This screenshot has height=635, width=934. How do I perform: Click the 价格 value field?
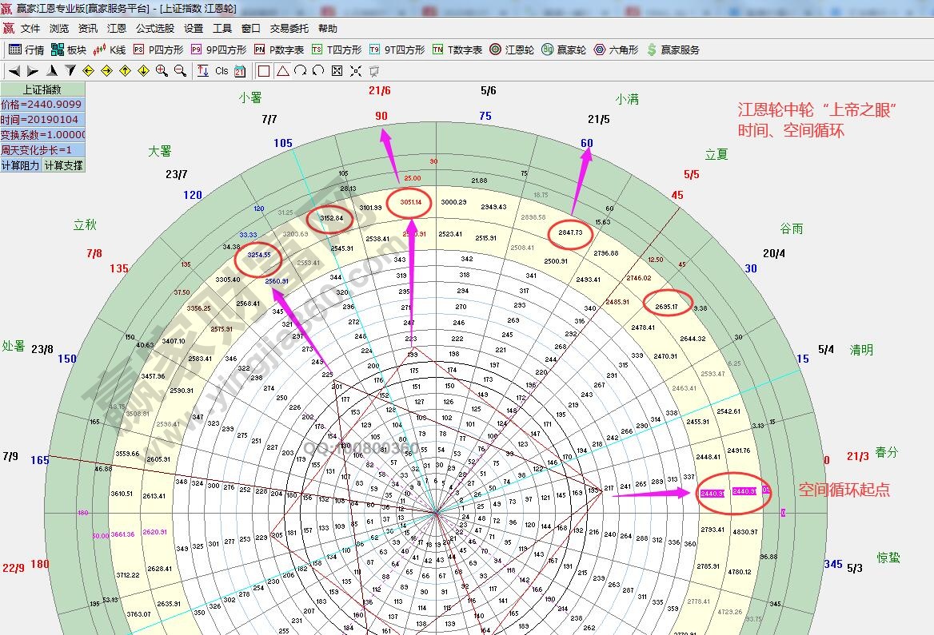[42, 105]
